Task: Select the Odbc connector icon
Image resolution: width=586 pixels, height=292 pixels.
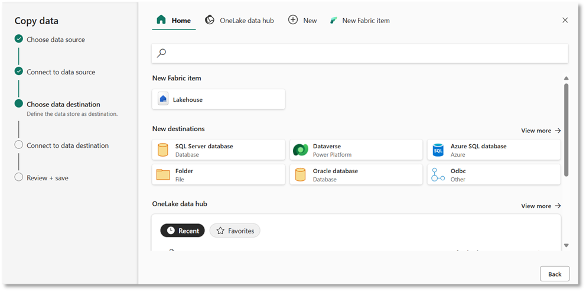Action: [438, 174]
